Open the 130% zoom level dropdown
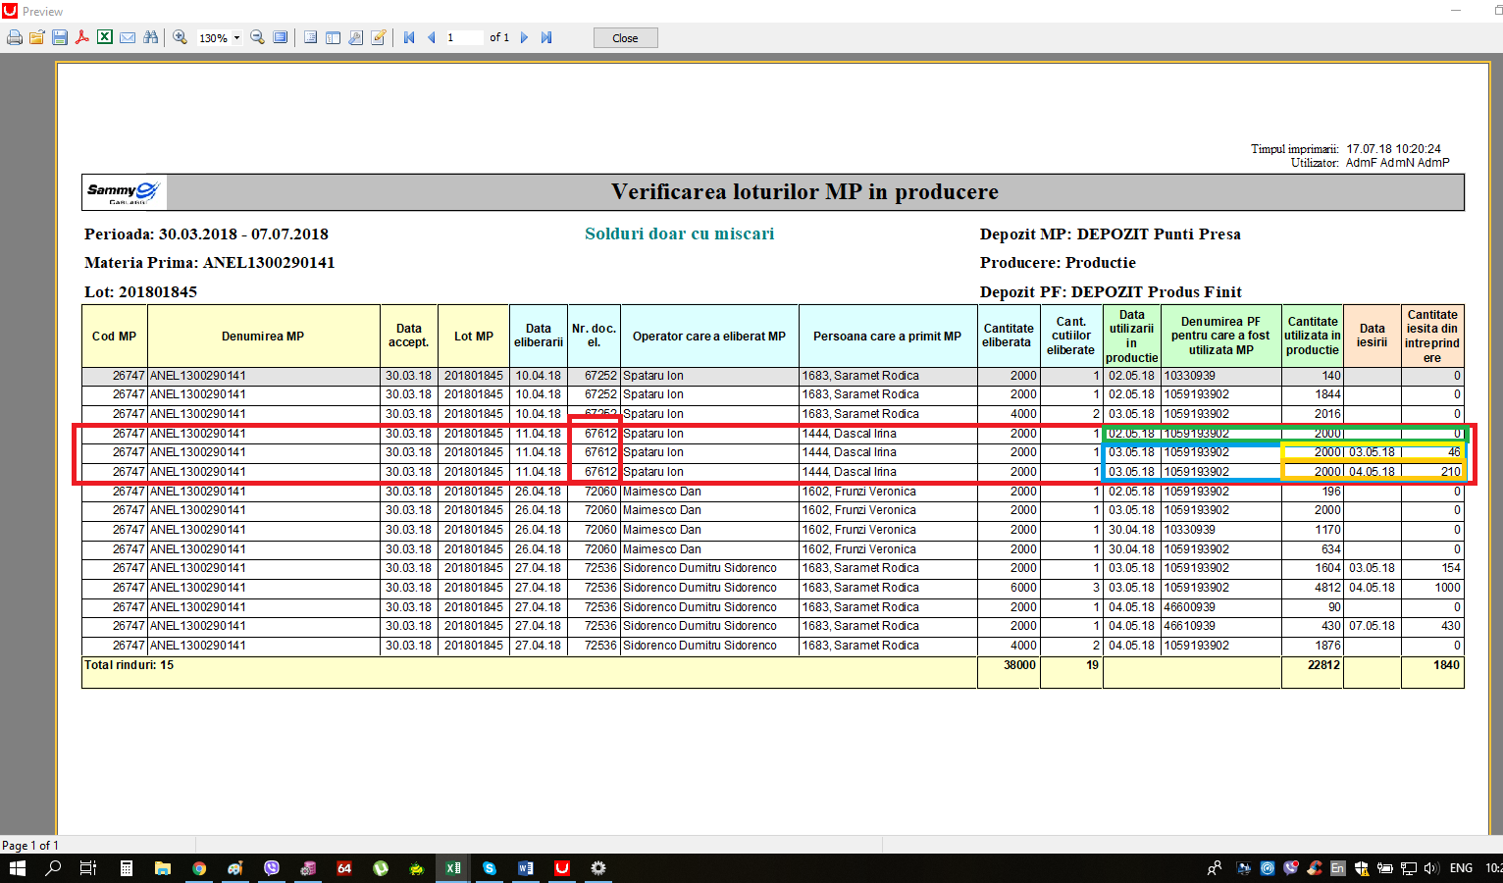Screen dimensions: 1503x883 (x=236, y=38)
